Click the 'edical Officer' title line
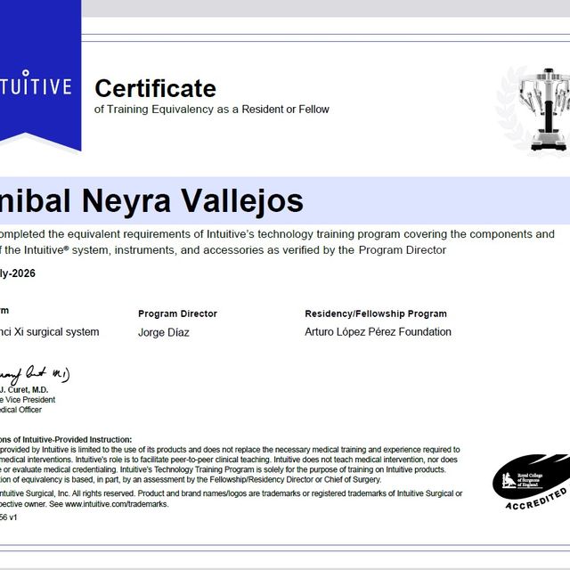Viewport: 570px width, 570px height. click(x=20, y=410)
